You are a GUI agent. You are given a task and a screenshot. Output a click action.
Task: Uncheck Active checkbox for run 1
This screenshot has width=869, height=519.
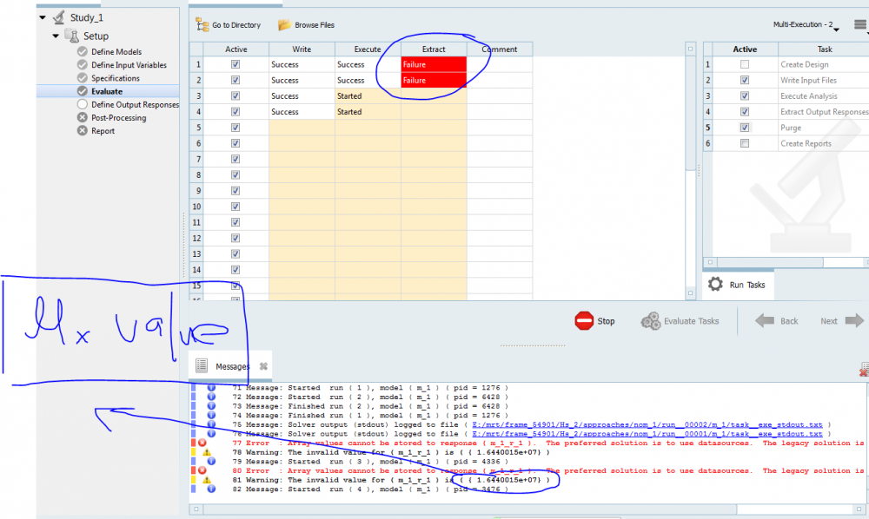235,64
